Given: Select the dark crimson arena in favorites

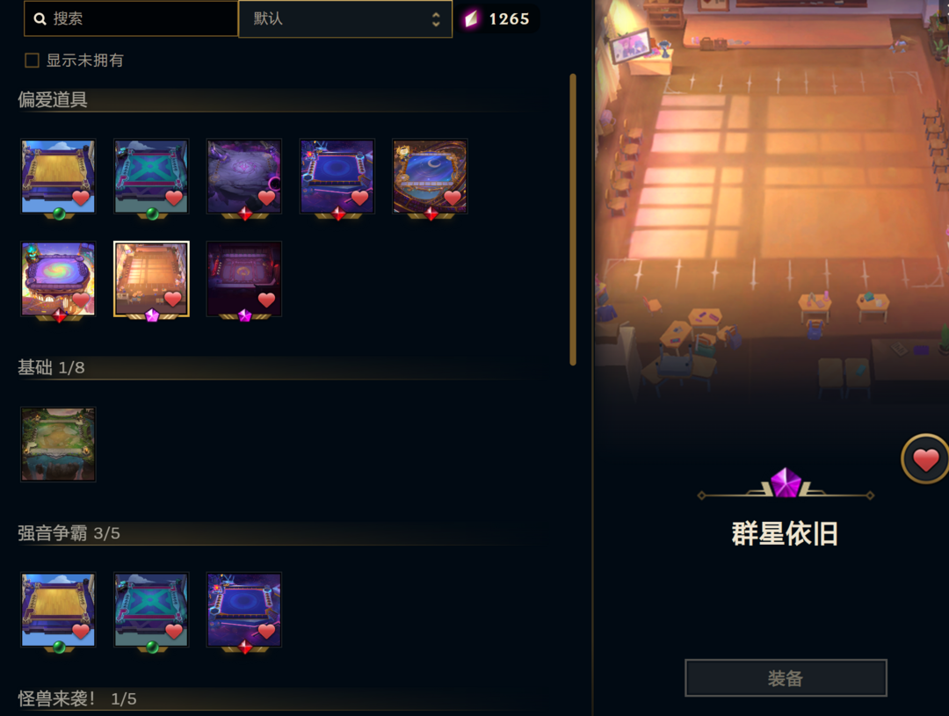Looking at the screenshot, I should coord(244,279).
